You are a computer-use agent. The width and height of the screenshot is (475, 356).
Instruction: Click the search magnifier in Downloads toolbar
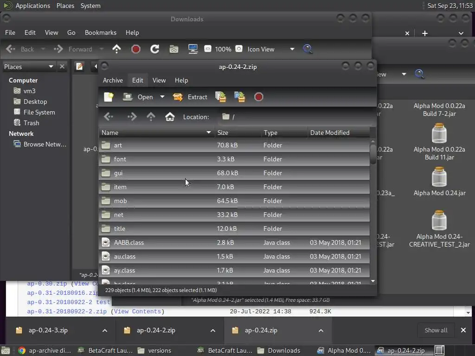point(308,49)
